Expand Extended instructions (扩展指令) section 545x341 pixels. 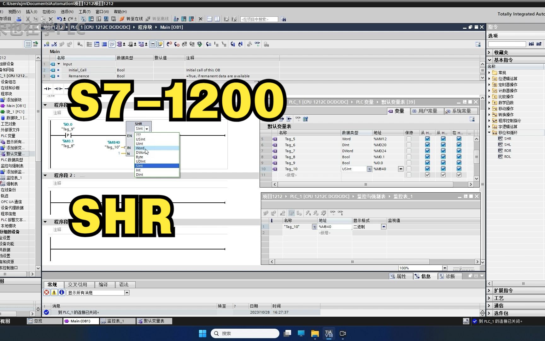pos(489,290)
